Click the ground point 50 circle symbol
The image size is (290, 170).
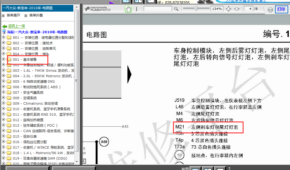(179, 155)
